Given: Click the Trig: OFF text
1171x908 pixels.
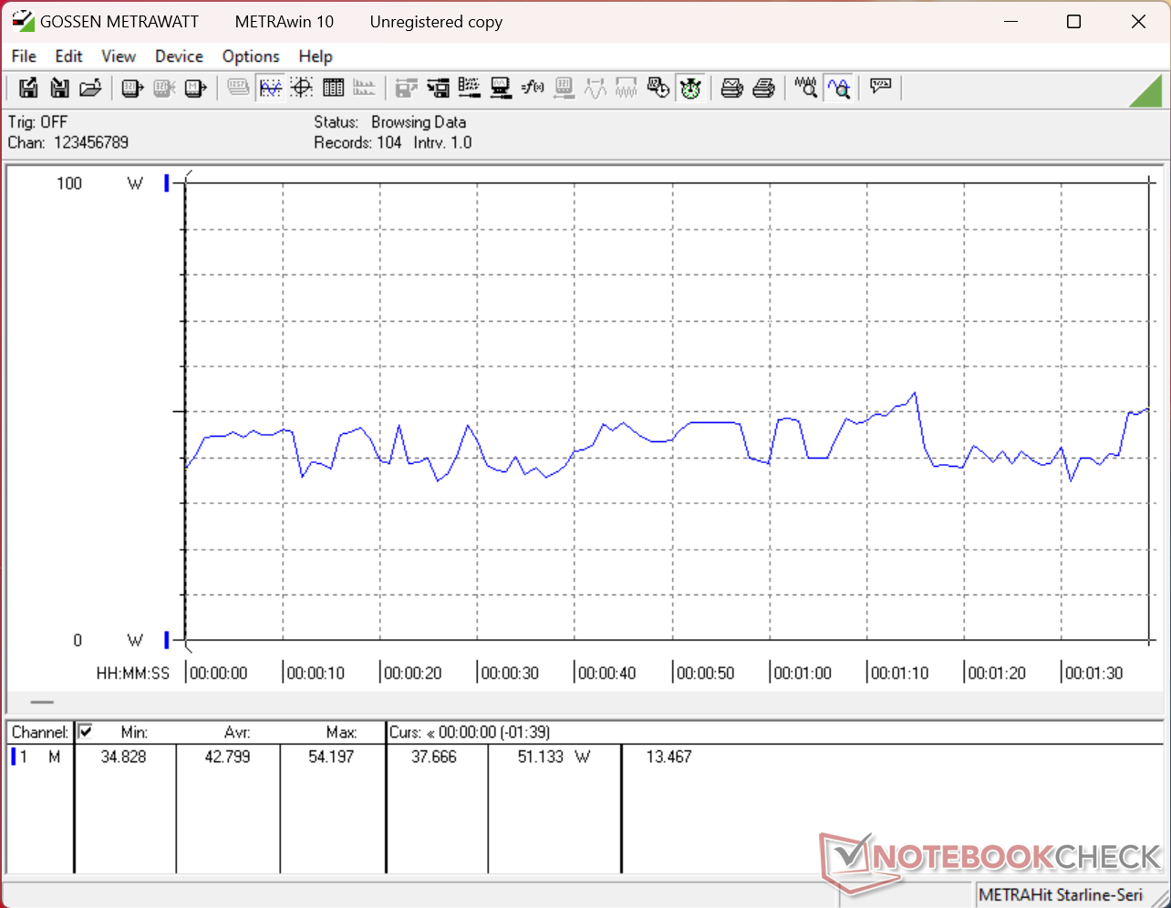Looking at the screenshot, I should coord(37,122).
